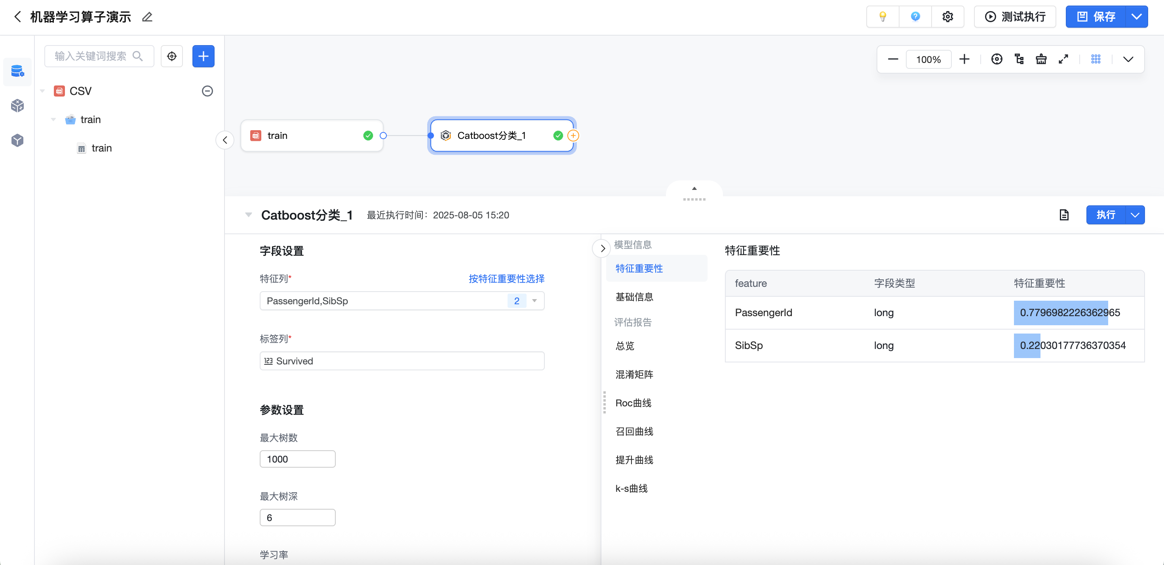The height and width of the screenshot is (565, 1164).
Task: Click 按特征重要性选择 link
Action: pos(506,279)
